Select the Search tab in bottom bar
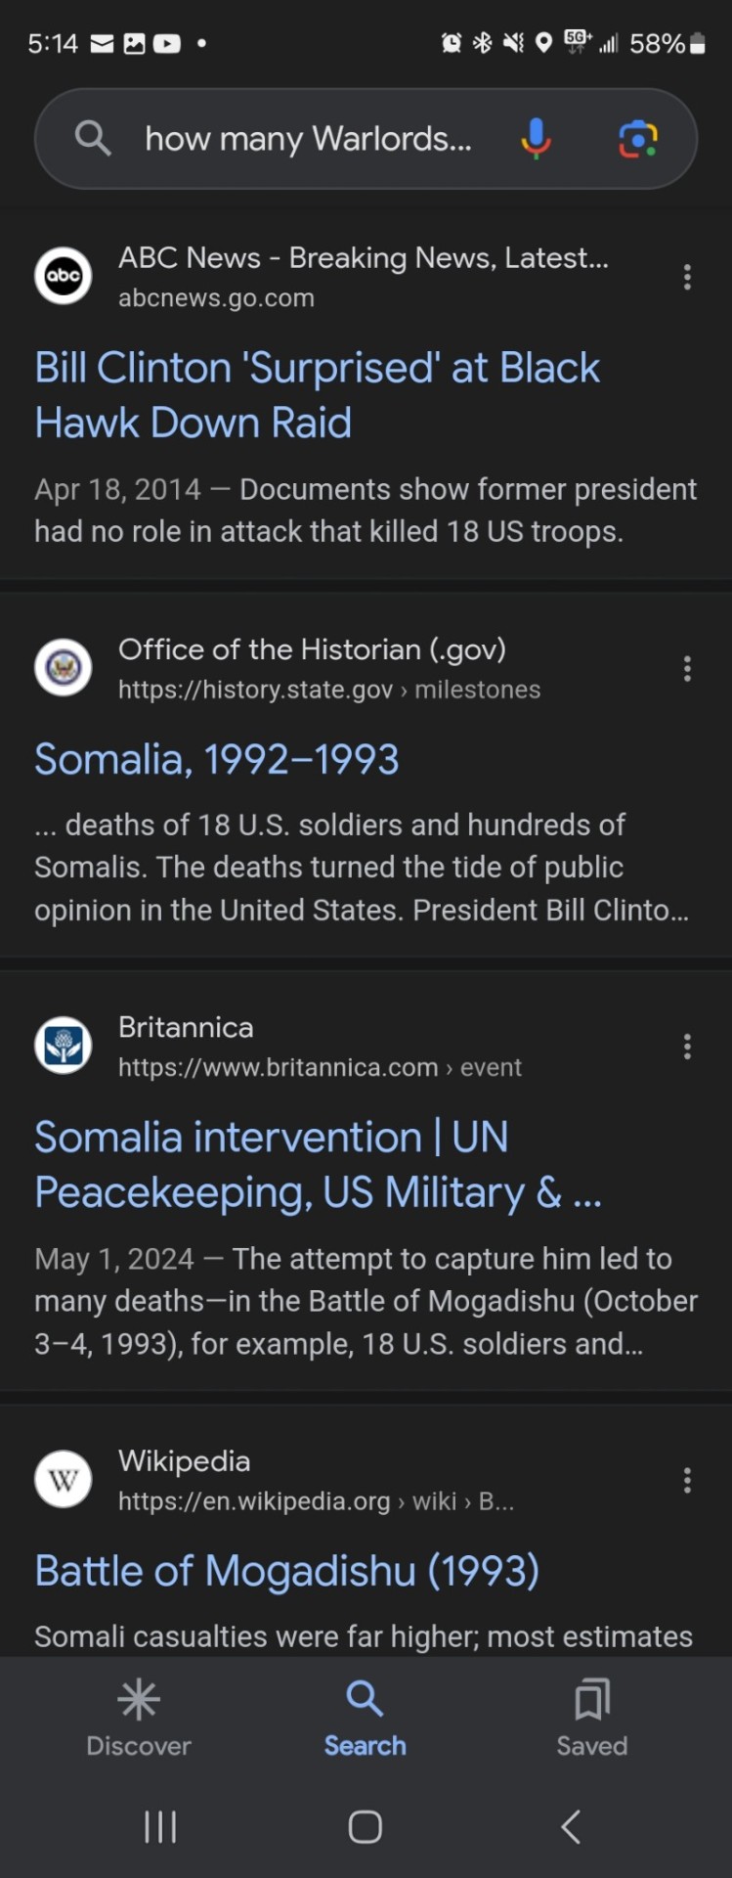This screenshot has width=732, height=1878. pos(366,1718)
